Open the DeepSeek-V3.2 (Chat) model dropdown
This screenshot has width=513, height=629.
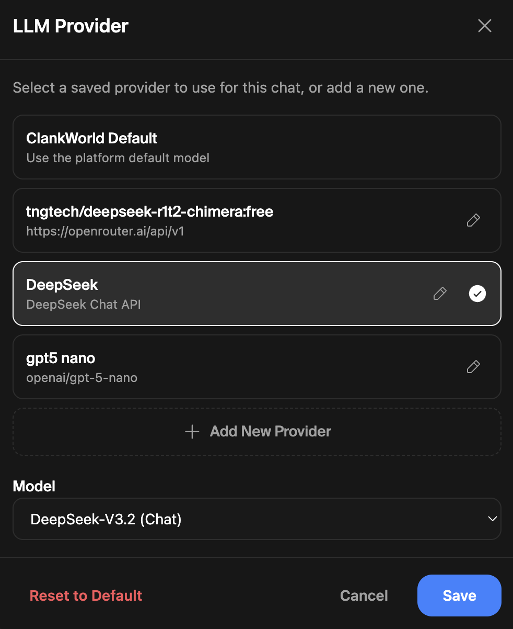point(257,519)
